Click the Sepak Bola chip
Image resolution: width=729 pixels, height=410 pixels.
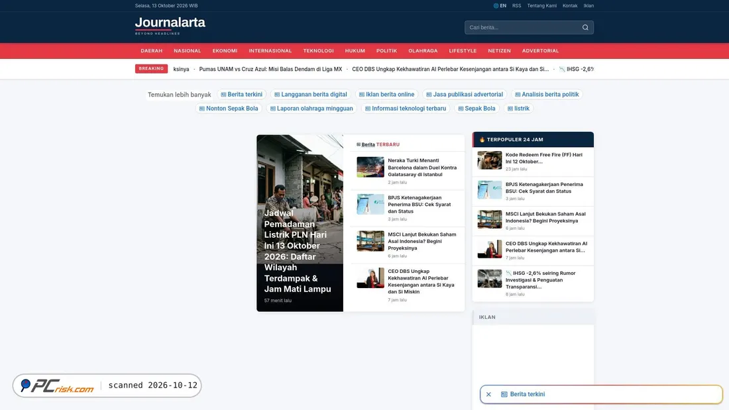coord(477,109)
